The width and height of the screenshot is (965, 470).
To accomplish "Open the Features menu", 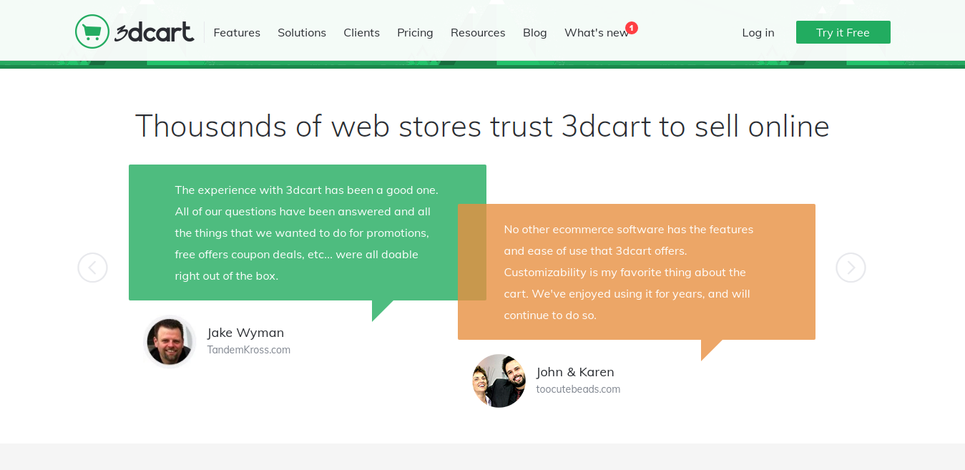I will click(237, 32).
